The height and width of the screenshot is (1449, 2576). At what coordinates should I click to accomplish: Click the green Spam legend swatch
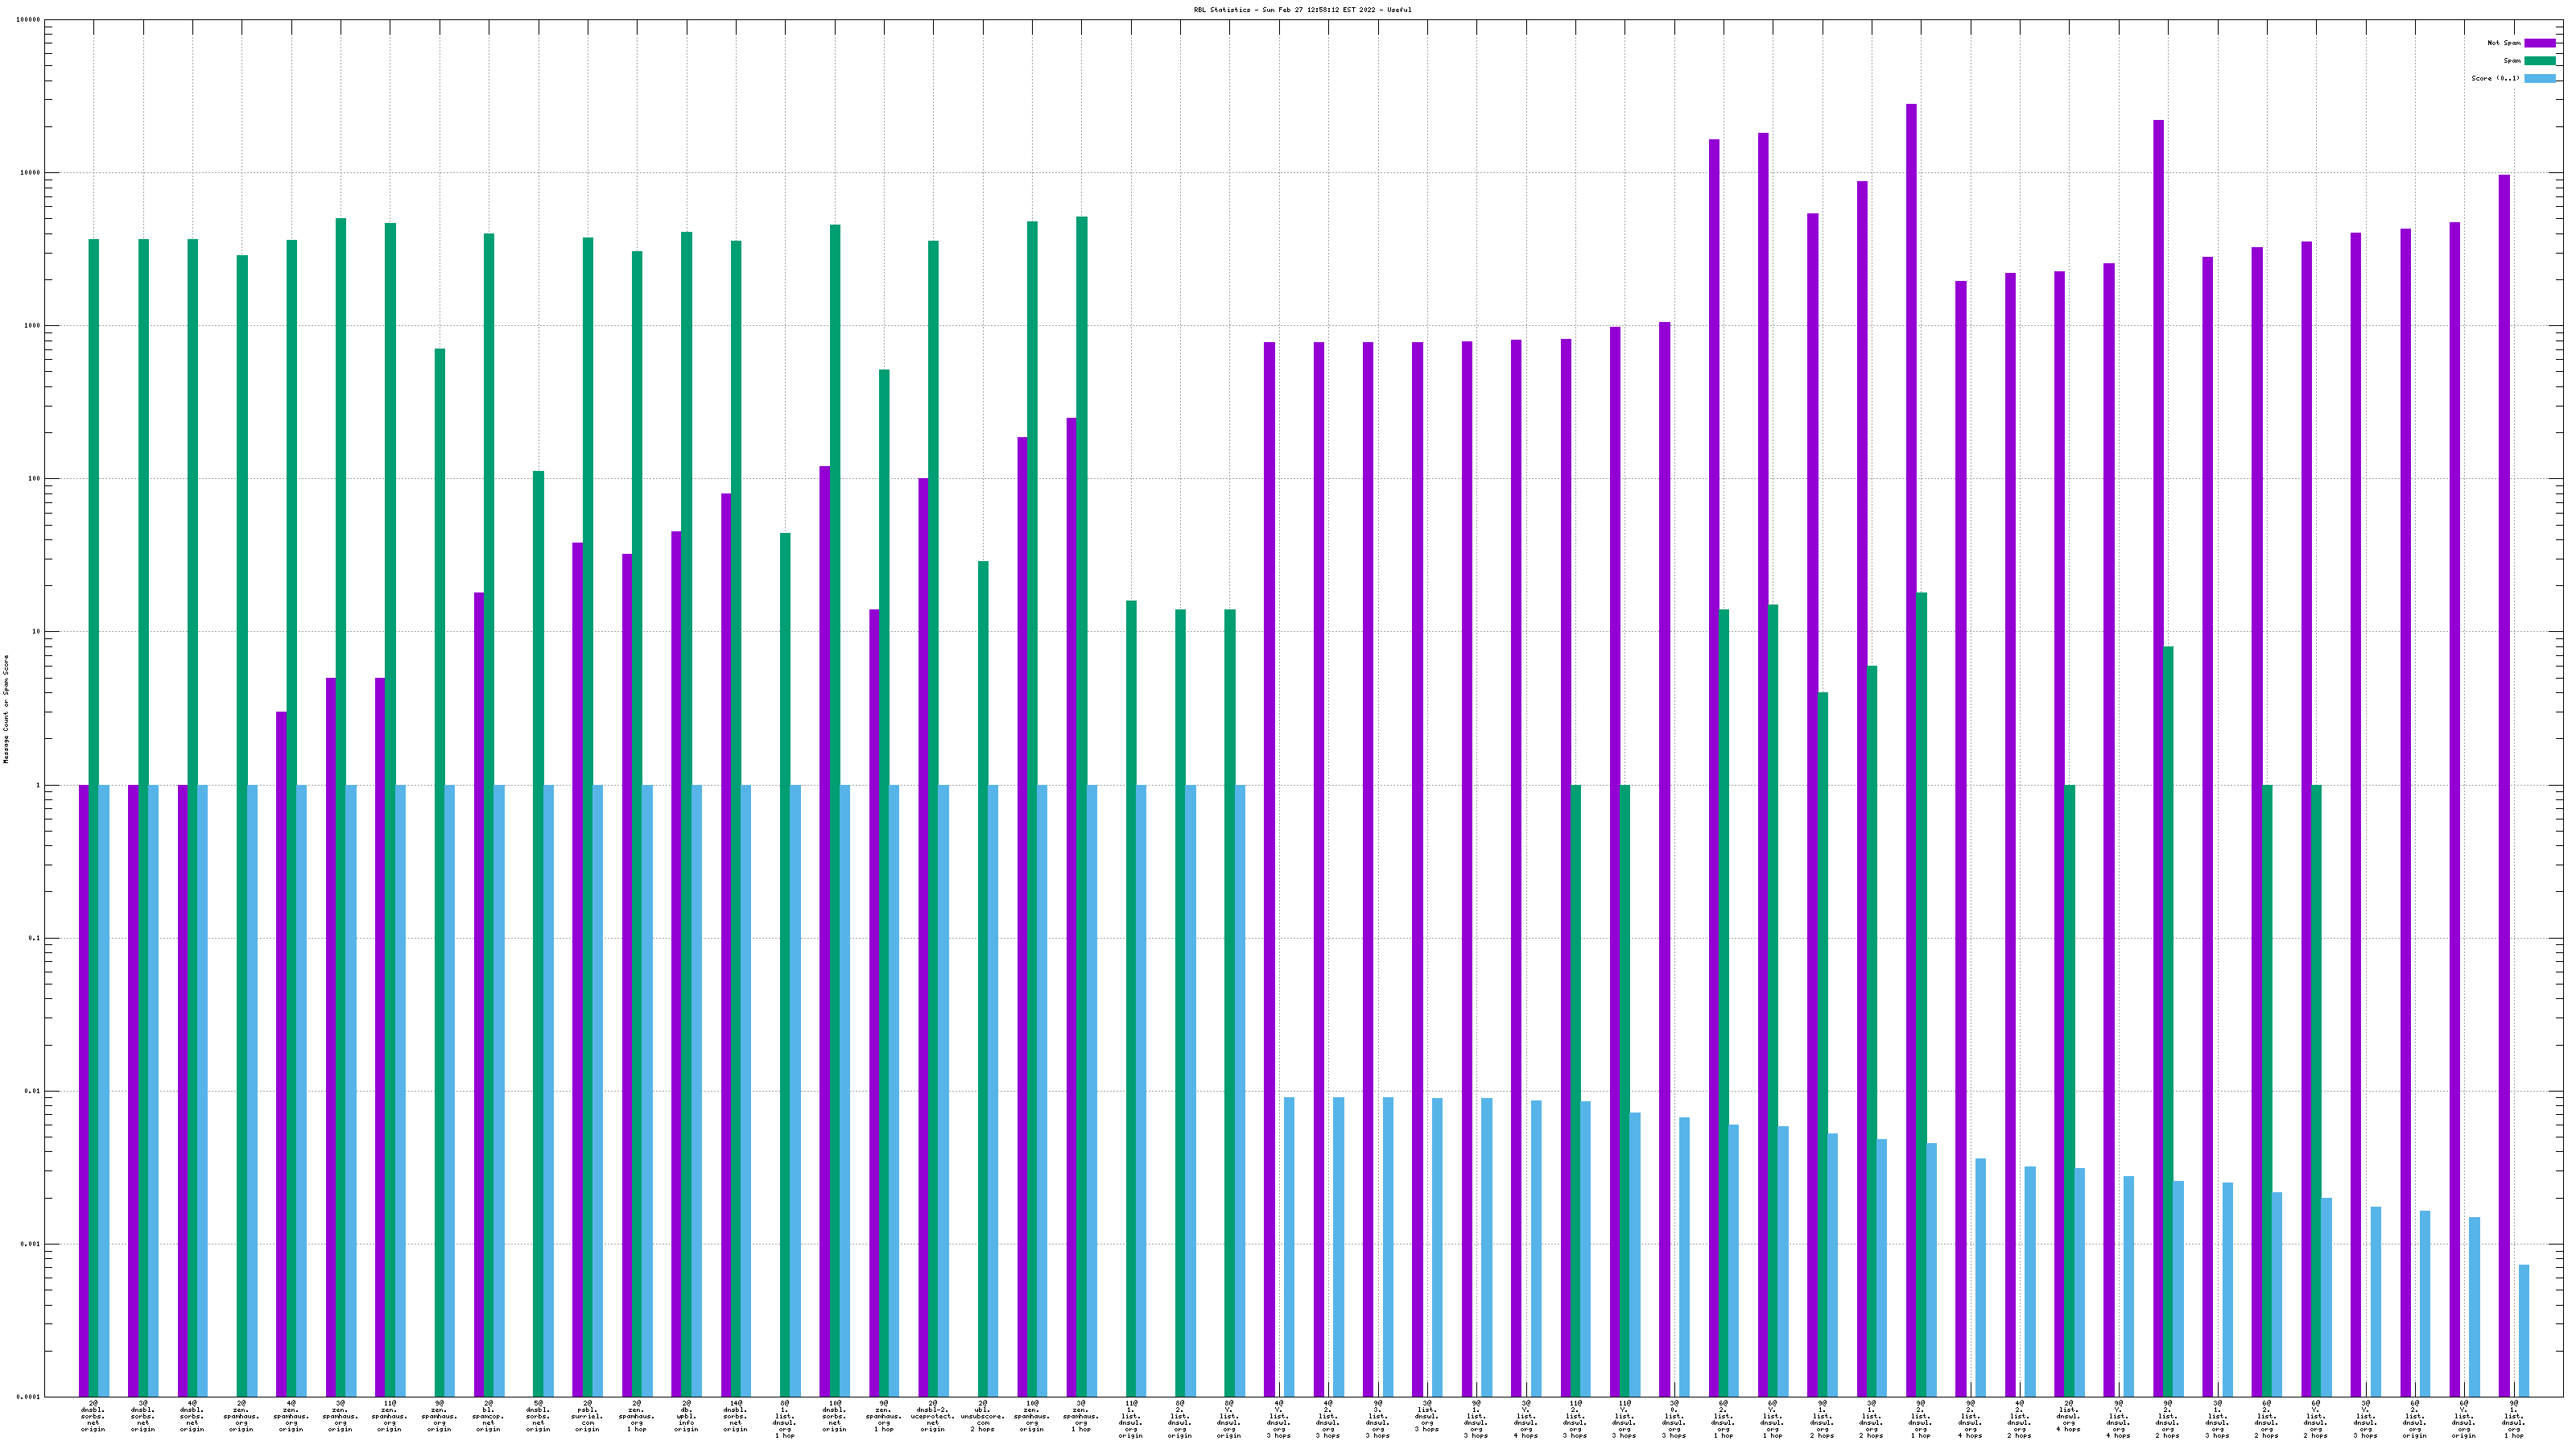pyautogui.click(x=2540, y=61)
